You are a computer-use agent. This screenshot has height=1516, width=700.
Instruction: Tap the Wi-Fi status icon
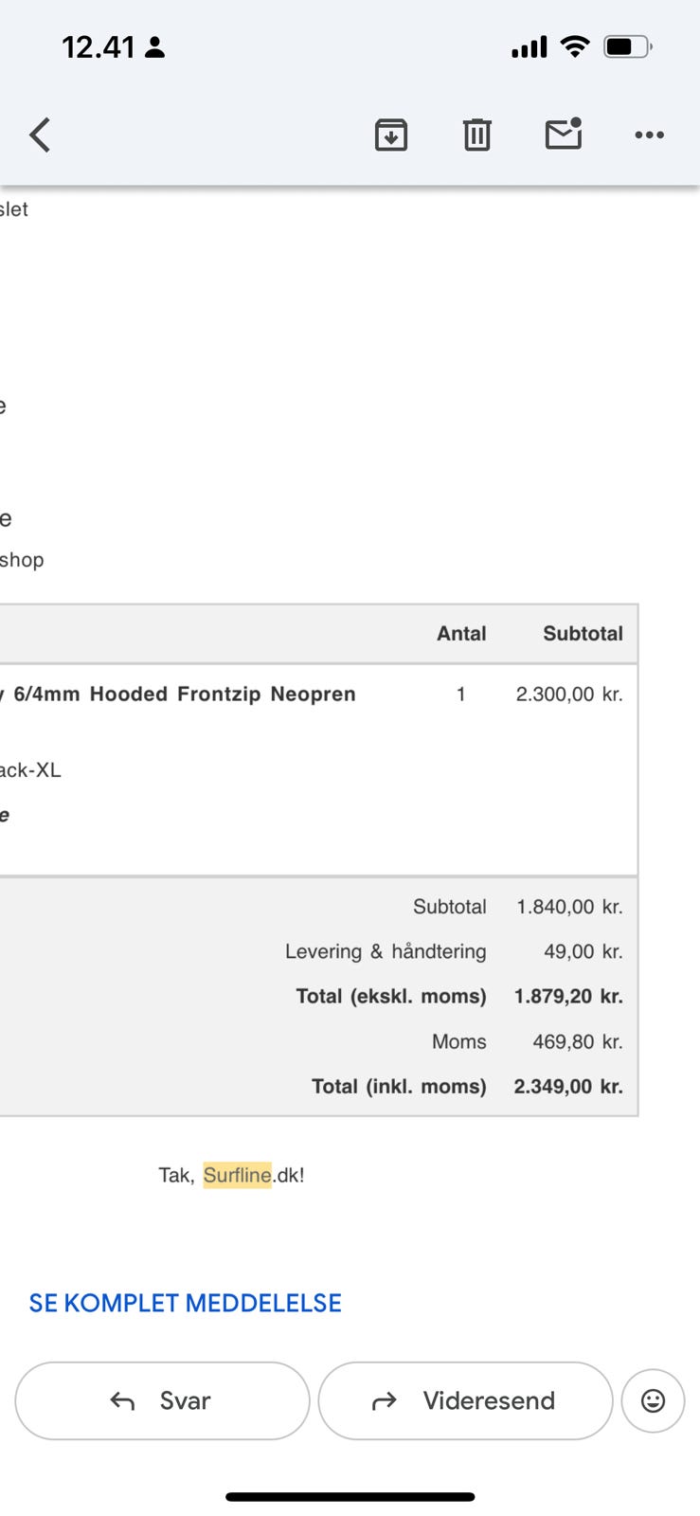(574, 46)
